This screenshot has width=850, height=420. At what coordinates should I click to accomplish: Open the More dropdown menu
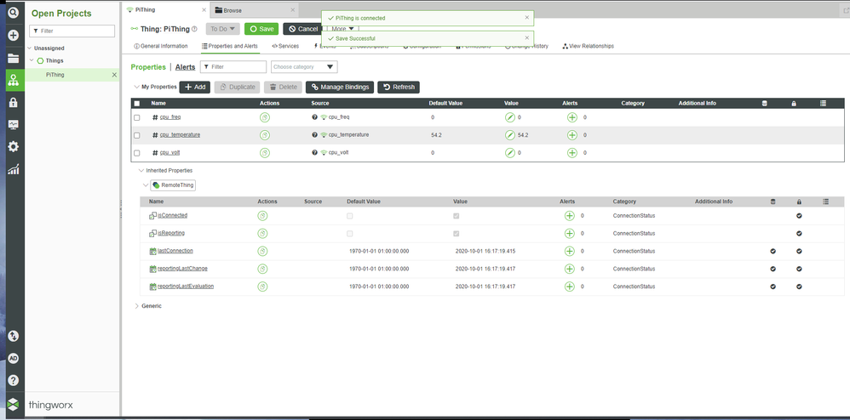pyautogui.click(x=342, y=29)
